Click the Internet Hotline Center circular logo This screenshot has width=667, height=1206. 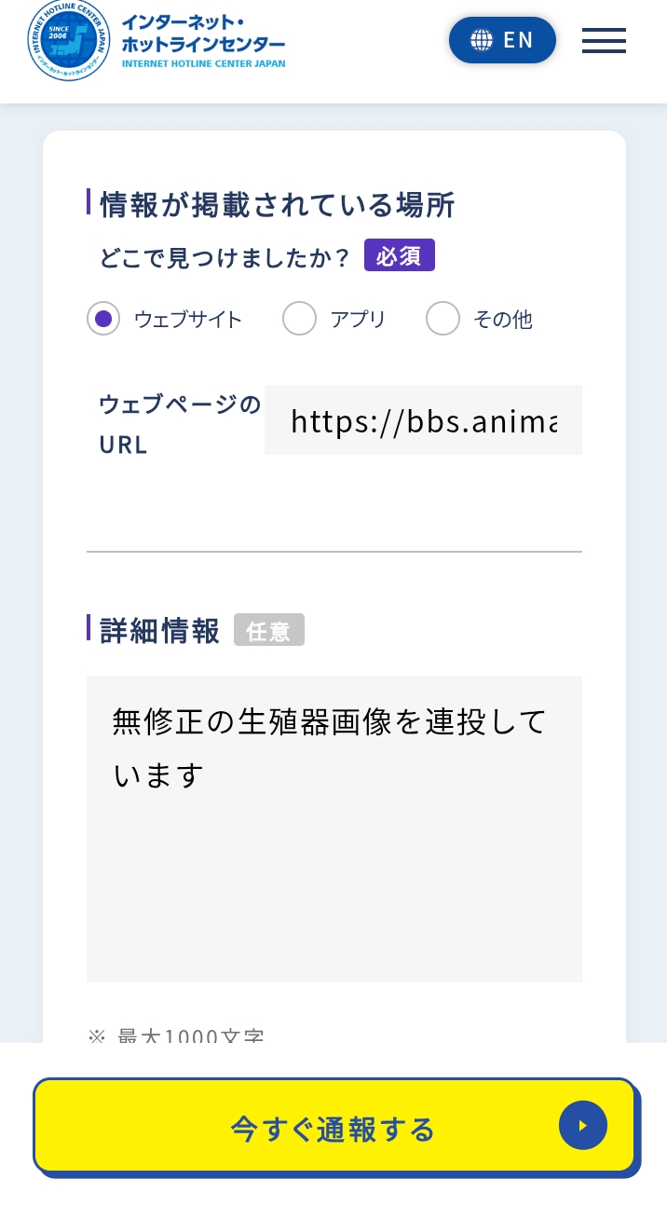coord(69,41)
